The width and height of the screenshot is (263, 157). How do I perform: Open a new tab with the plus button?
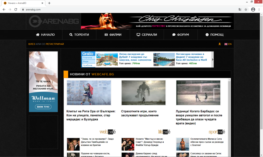(49, 3)
